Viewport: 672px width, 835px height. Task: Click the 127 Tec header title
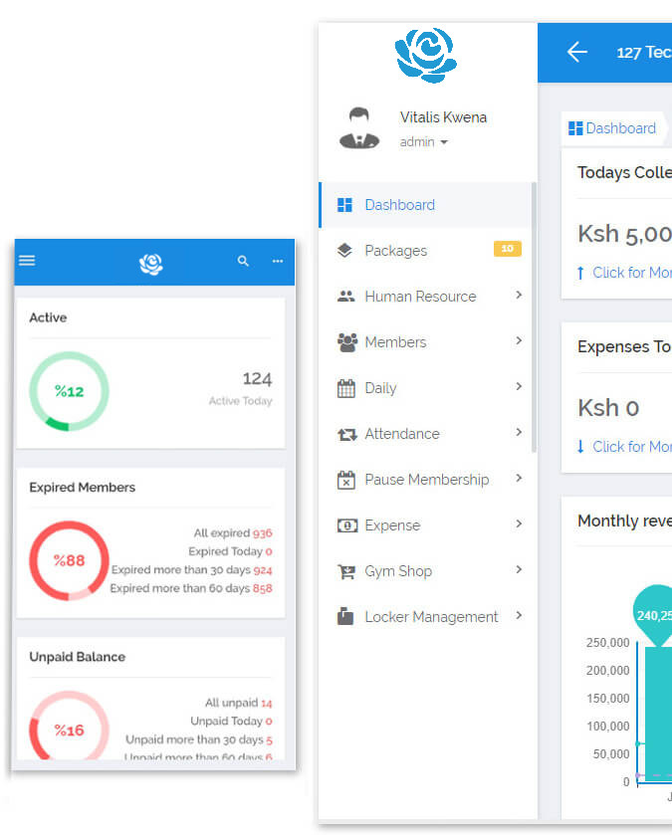pyautogui.click(x=644, y=52)
